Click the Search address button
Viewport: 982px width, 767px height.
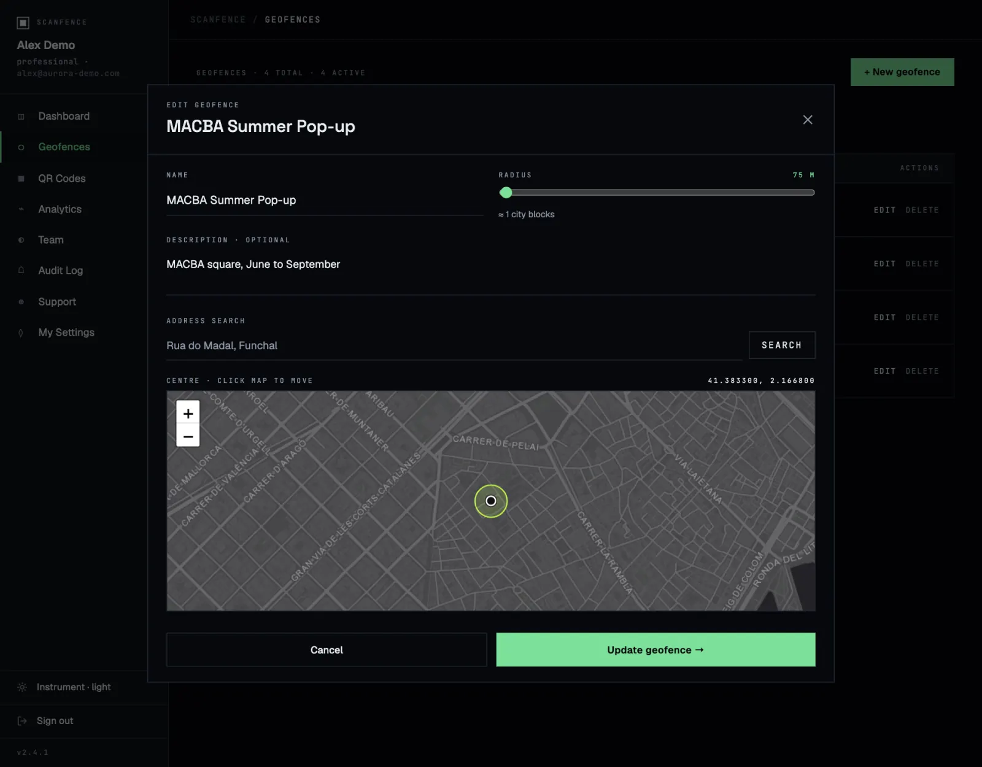pos(782,345)
